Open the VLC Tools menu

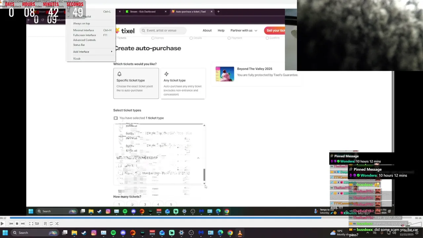coord(61,6)
